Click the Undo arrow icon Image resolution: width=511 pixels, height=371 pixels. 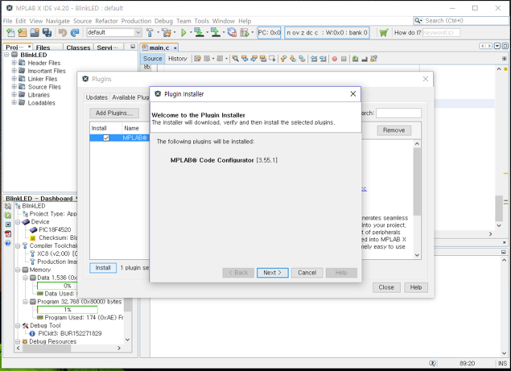(63, 33)
